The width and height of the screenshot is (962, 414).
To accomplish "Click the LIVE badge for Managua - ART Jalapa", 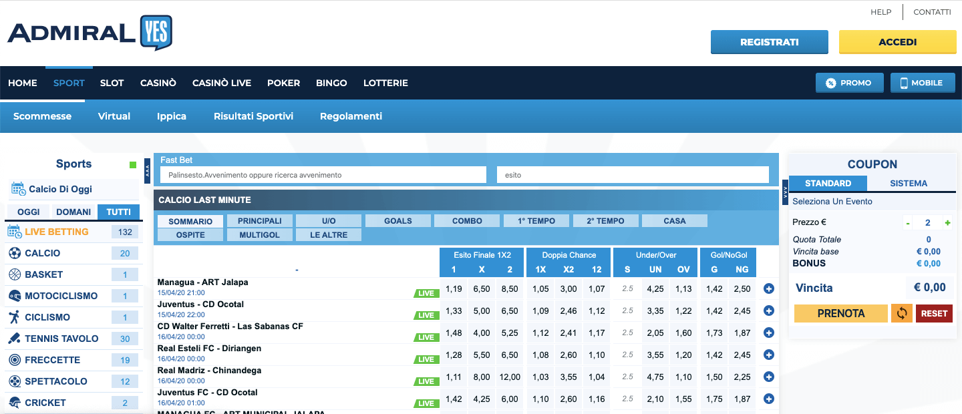I will coord(426,293).
